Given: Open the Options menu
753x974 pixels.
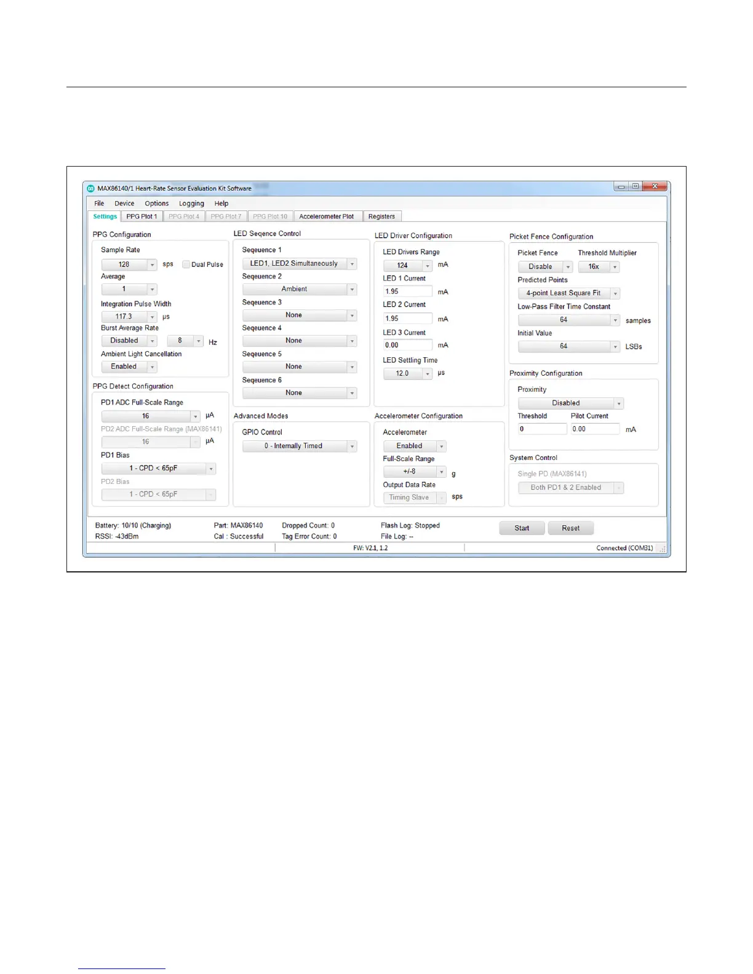Looking at the screenshot, I should 157,204.
